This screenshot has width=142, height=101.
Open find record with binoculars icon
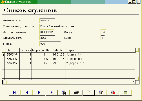coord(64,93)
